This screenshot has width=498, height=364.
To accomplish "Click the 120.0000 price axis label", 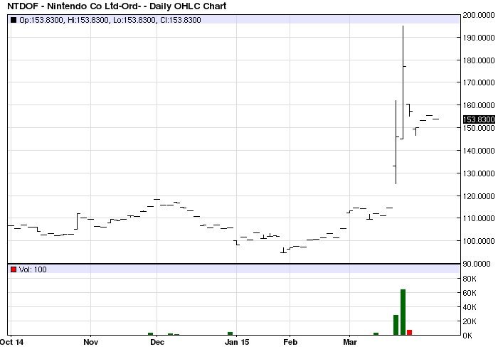I will (x=479, y=196).
